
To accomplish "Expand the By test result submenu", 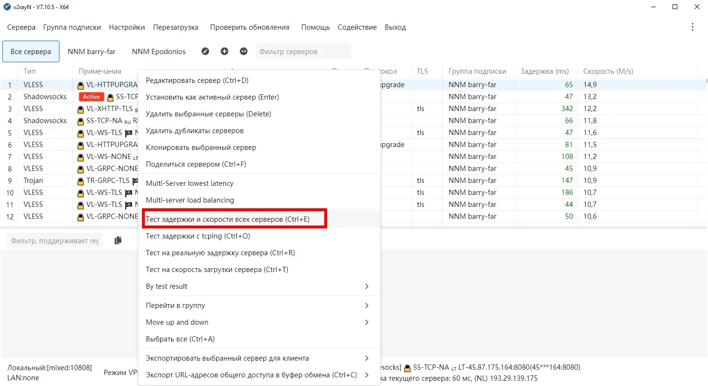I will (366, 286).
